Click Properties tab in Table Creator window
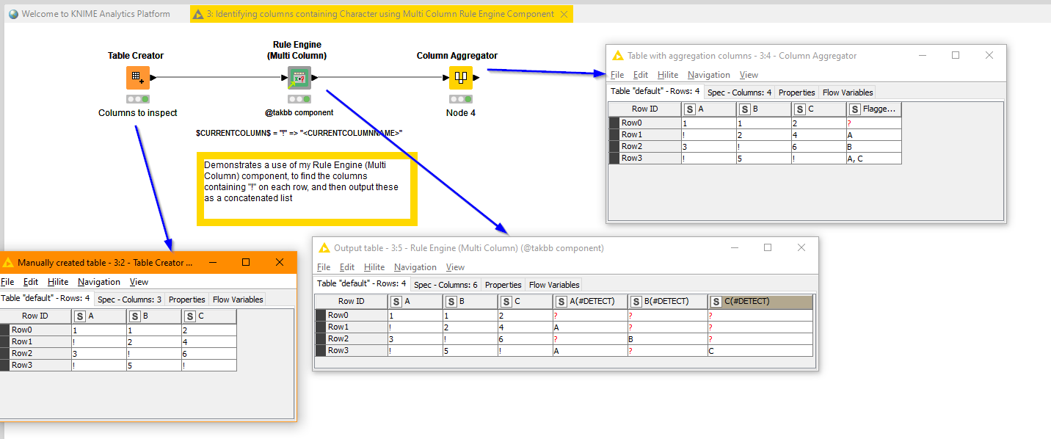The width and height of the screenshot is (1051, 439). tap(187, 300)
